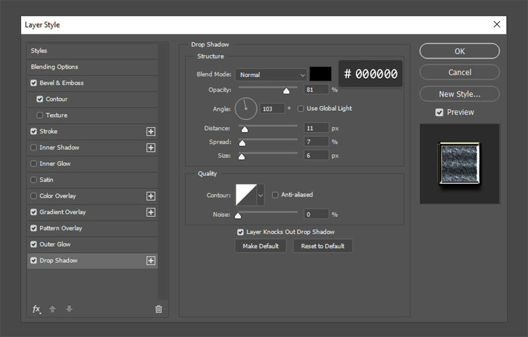Viewport: 528px width, 337px height.
Task: Uncheck the Outer Glow checkbox
Action: click(34, 244)
